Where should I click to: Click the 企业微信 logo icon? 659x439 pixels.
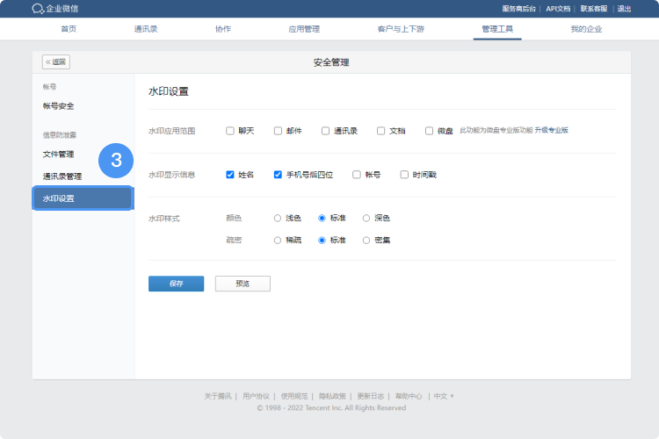38,9
